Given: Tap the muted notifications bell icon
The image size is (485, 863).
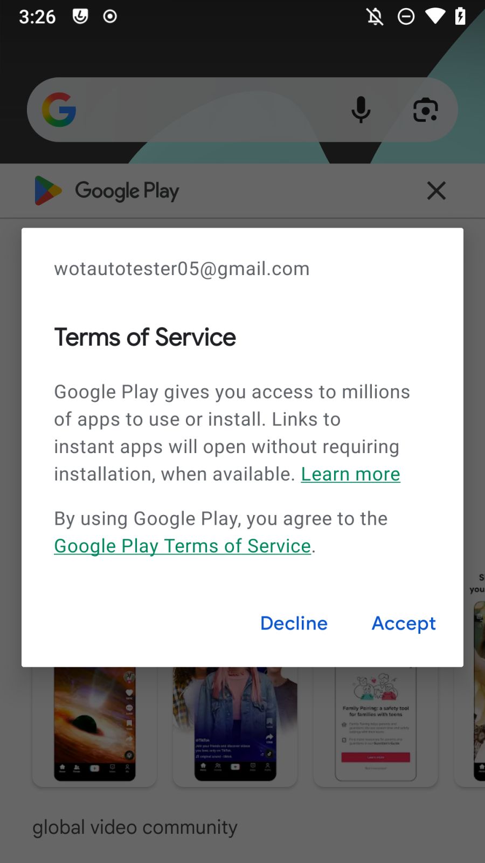Looking at the screenshot, I should (x=375, y=17).
